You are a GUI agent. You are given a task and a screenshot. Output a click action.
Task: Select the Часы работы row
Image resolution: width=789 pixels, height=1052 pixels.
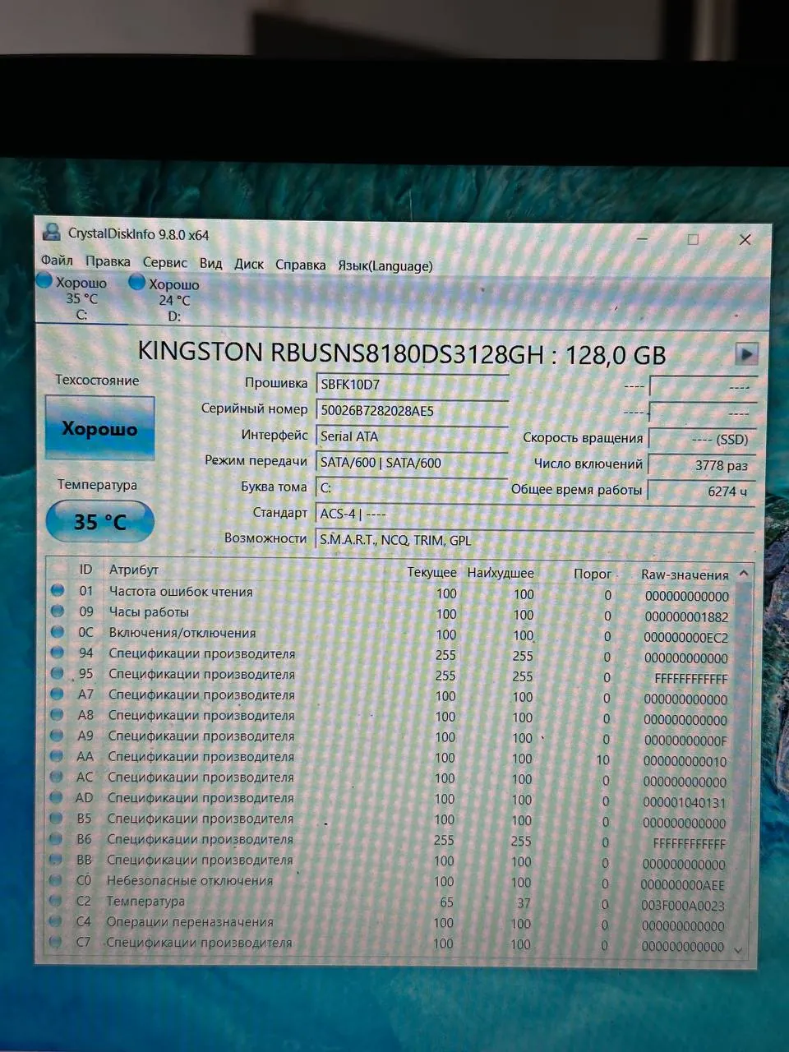click(390, 613)
